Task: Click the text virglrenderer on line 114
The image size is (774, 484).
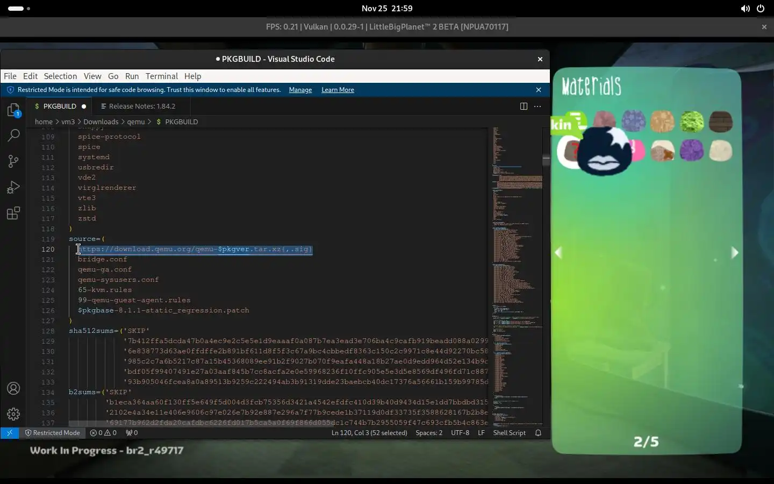Action: click(107, 188)
